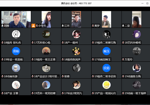Select the blue 婉玉 avatar circle
The height and width of the screenshot is (105, 150).
(106, 51)
